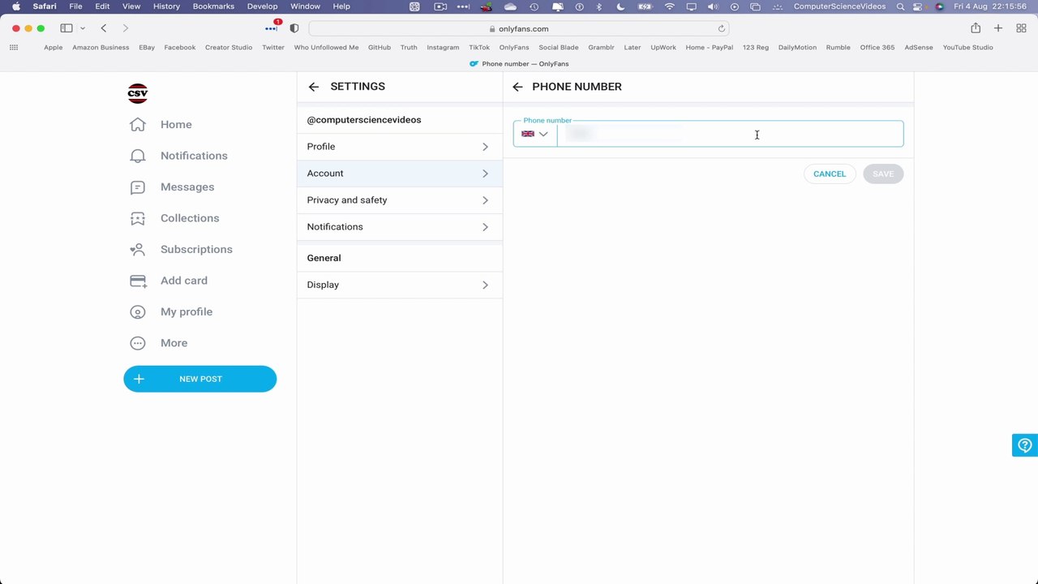Open Notifications bell in the left sidebar
This screenshot has width=1038, height=584.
[x=138, y=156]
